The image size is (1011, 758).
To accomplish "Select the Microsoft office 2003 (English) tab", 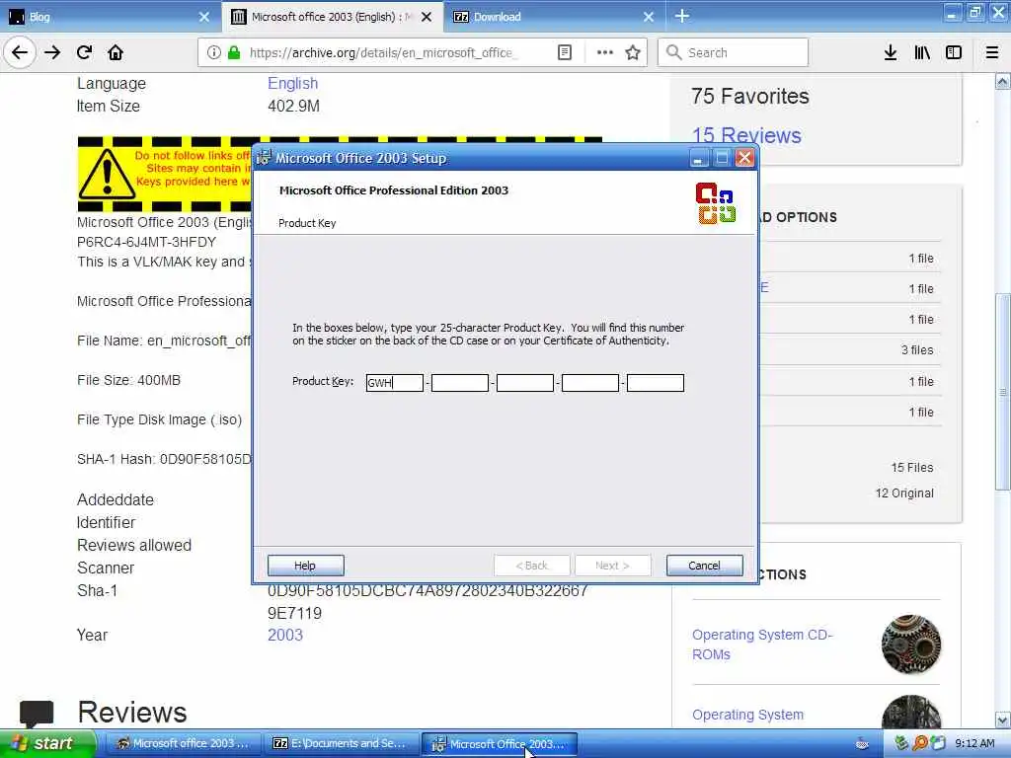I will [x=332, y=17].
